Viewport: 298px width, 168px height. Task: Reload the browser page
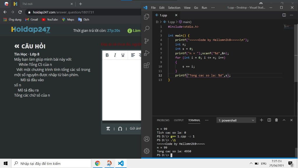(x=20, y=12)
